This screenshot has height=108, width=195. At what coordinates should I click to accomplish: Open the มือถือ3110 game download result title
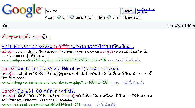(x=38, y=91)
